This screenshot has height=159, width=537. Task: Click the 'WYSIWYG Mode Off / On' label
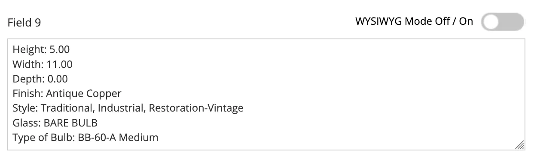(x=414, y=21)
